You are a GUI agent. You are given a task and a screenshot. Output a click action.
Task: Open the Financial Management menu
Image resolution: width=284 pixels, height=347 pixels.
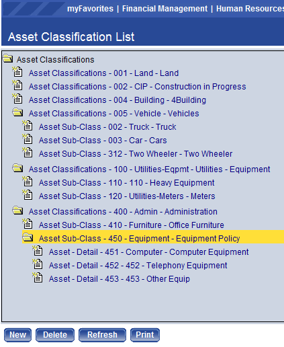point(164,9)
